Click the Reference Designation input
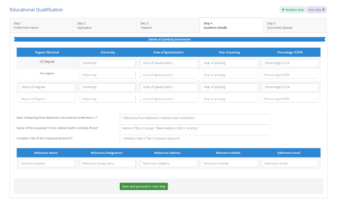Screen dimensions: 337x200 pos(107,163)
